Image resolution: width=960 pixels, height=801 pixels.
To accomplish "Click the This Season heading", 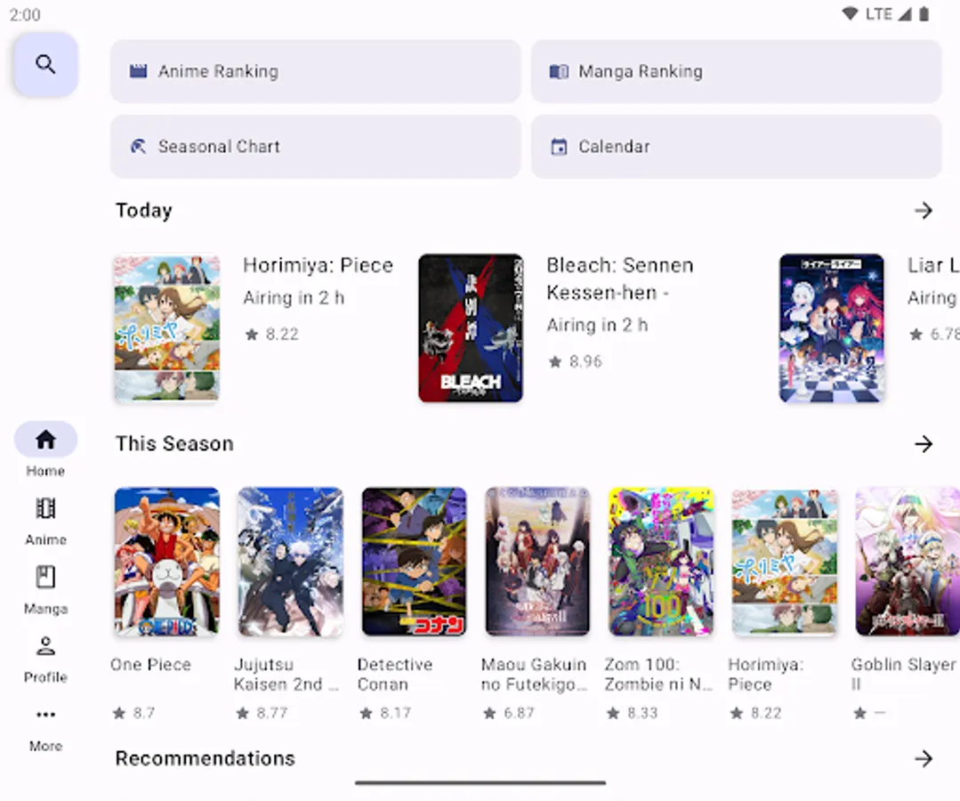I will tap(174, 444).
